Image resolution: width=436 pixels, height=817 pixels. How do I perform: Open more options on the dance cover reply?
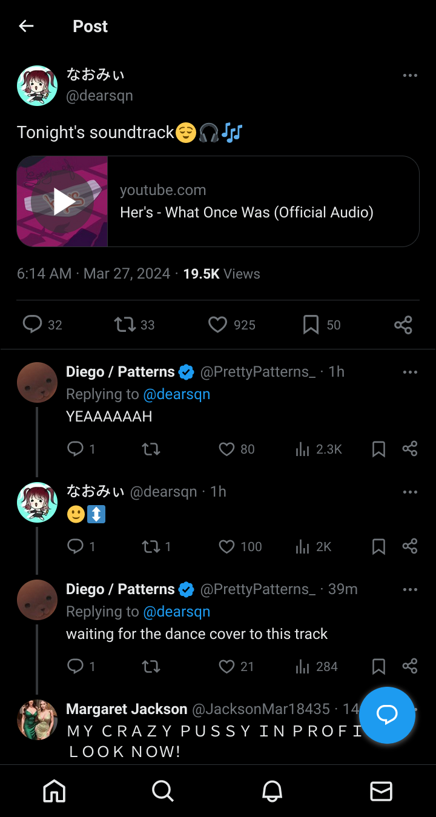[410, 589]
